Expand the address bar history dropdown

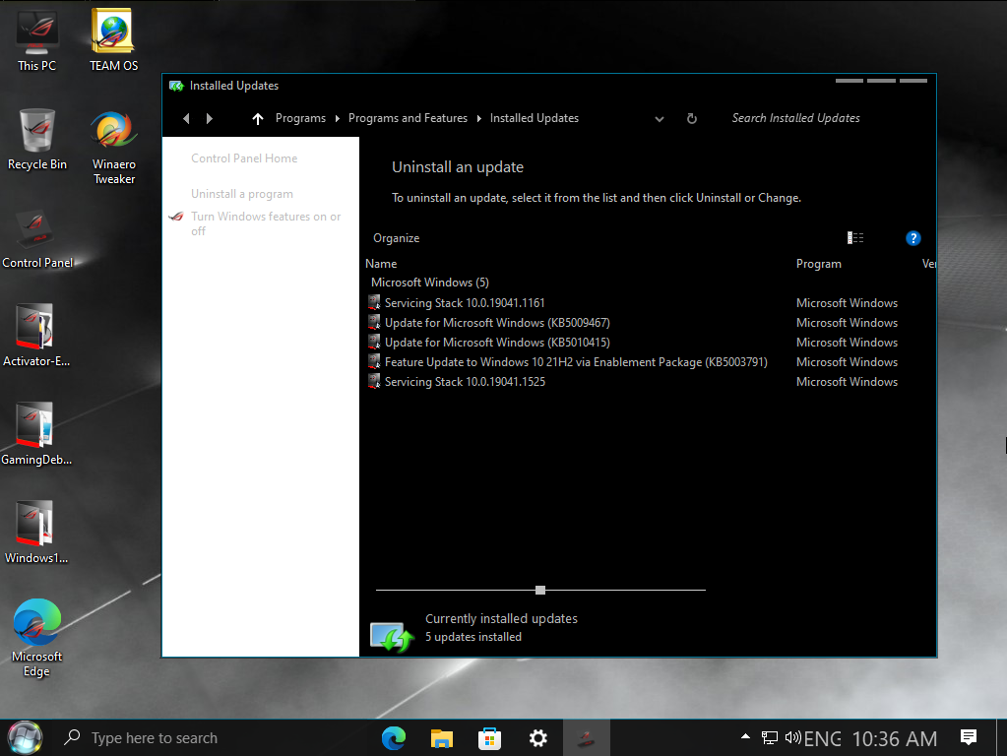(659, 119)
